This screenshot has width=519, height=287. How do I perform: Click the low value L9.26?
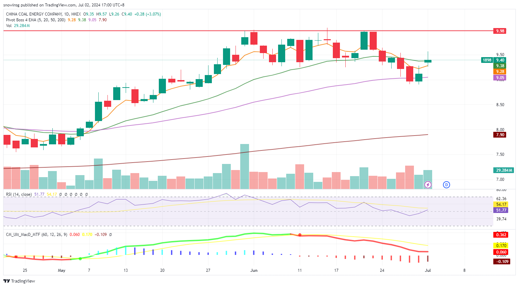(x=114, y=14)
